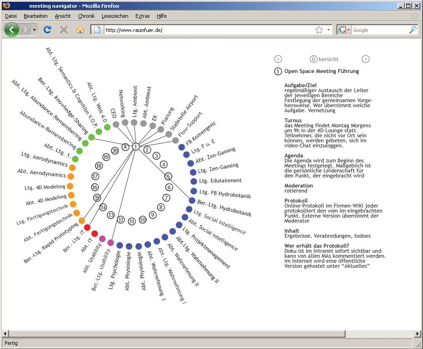This screenshot has height=349, width=423.
Task: Go to the Home page icon
Action: click(80, 30)
